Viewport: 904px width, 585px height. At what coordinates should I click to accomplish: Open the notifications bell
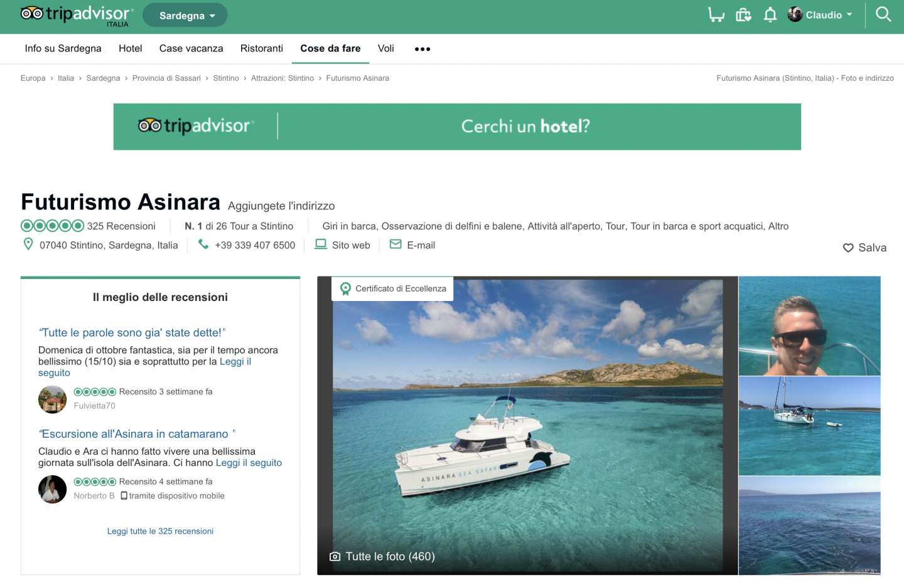(x=770, y=14)
